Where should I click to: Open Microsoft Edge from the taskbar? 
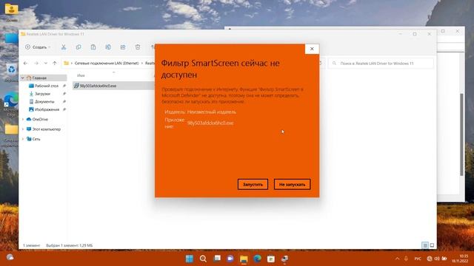pos(258,259)
